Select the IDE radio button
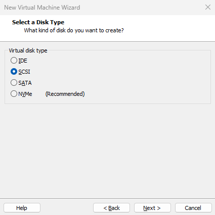The width and height of the screenshot is (215, 215). click(x=14, y=61)
